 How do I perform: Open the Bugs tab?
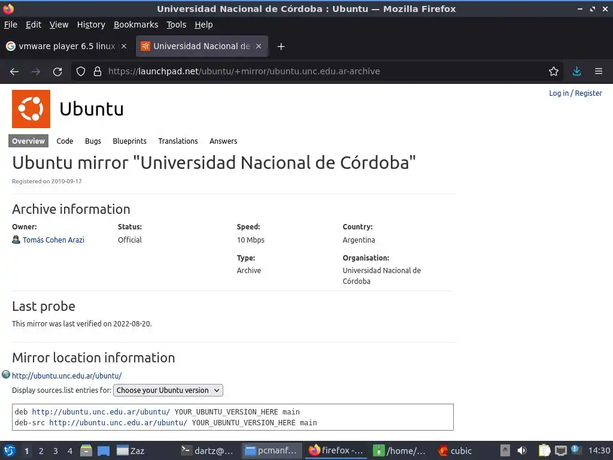pyautogui.click(x=93, y=141)
